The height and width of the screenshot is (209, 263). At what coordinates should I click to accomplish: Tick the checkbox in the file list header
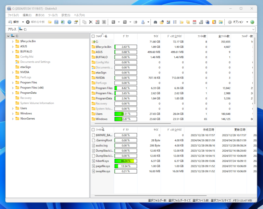pyautogui.click(x=93, y=130)
